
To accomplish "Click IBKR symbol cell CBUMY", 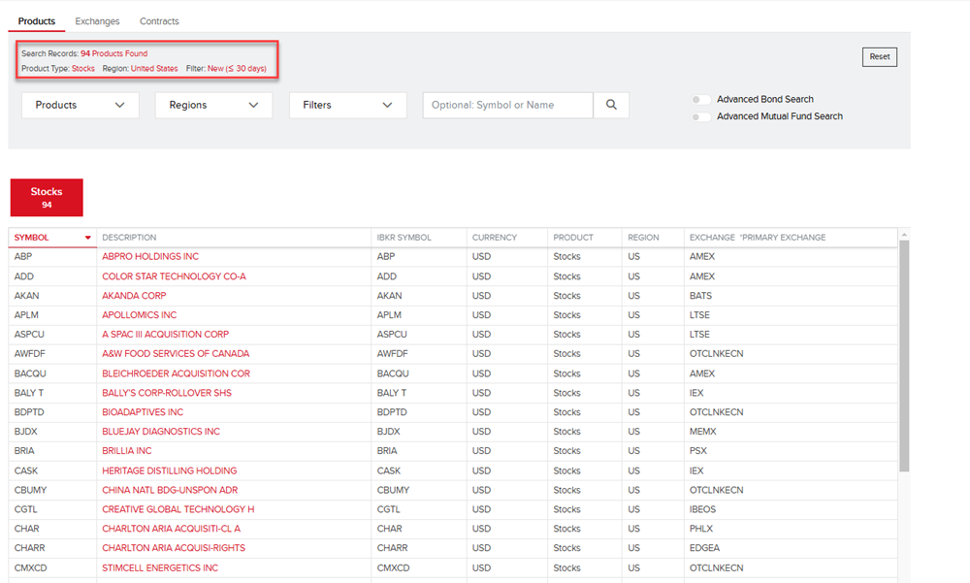I will [x=394, y=490].
